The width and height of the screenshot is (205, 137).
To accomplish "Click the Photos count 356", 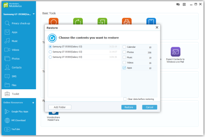I will [x=149, y=53].
